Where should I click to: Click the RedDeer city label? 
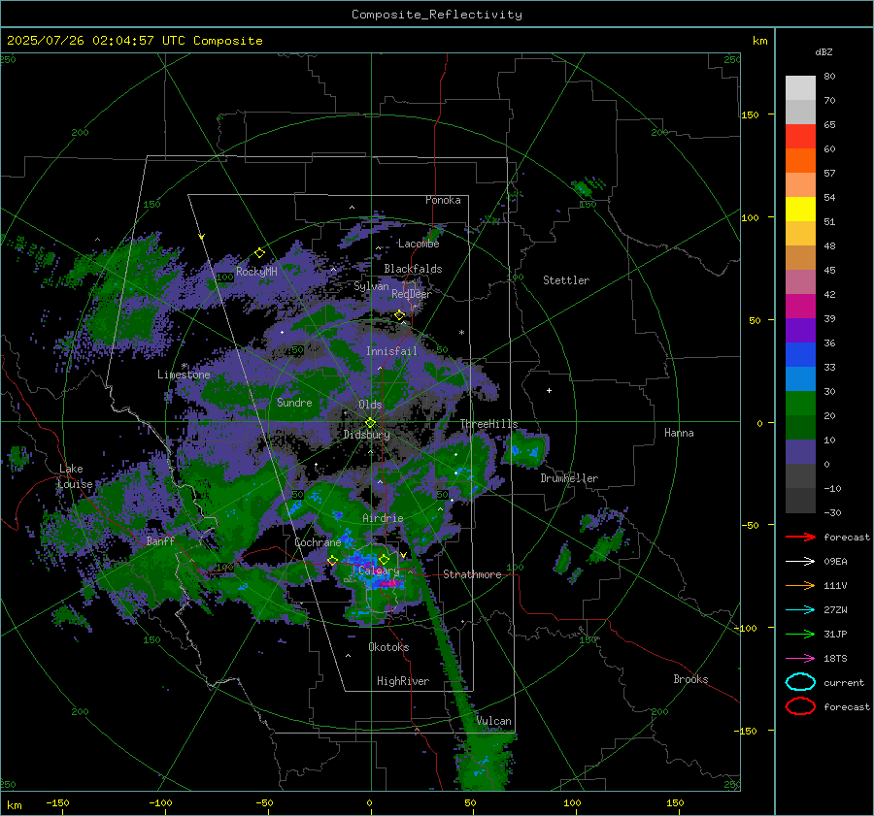(412, 294)
